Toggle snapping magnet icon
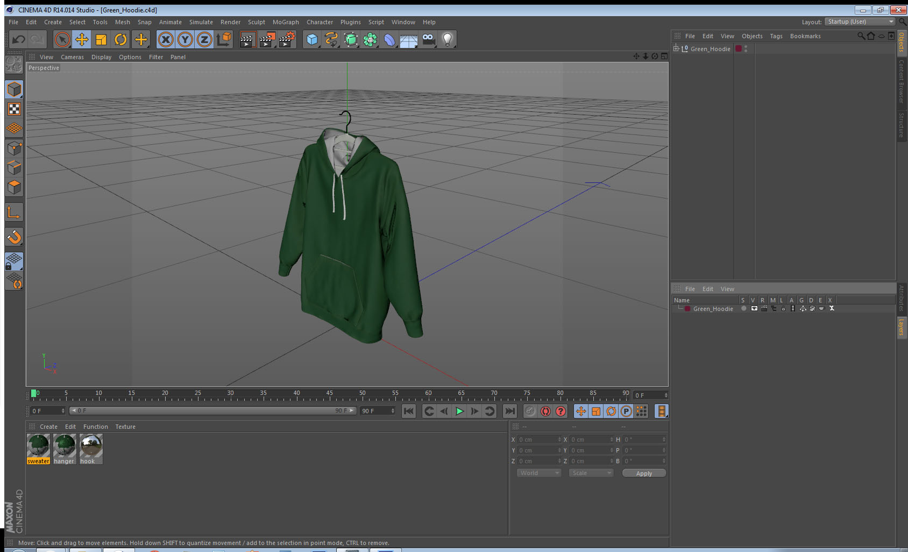The image size is (908, 552). click(14, 237)
